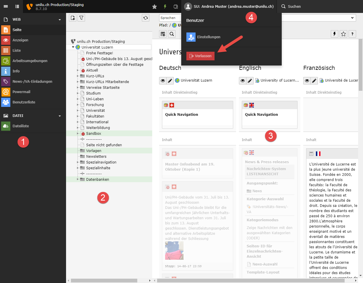Click the Benutzerliste users icon
Viewport: 363px width, 283px height.
tap(6, 102)
